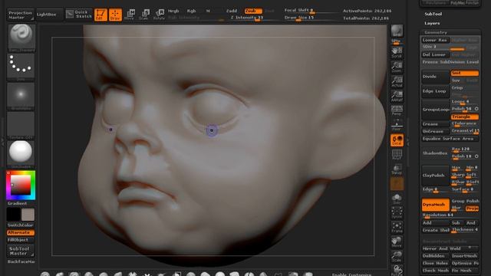This screenshot has width=491, height=276.
Task: Toggle the Alternate button
Action: (21, 233)
